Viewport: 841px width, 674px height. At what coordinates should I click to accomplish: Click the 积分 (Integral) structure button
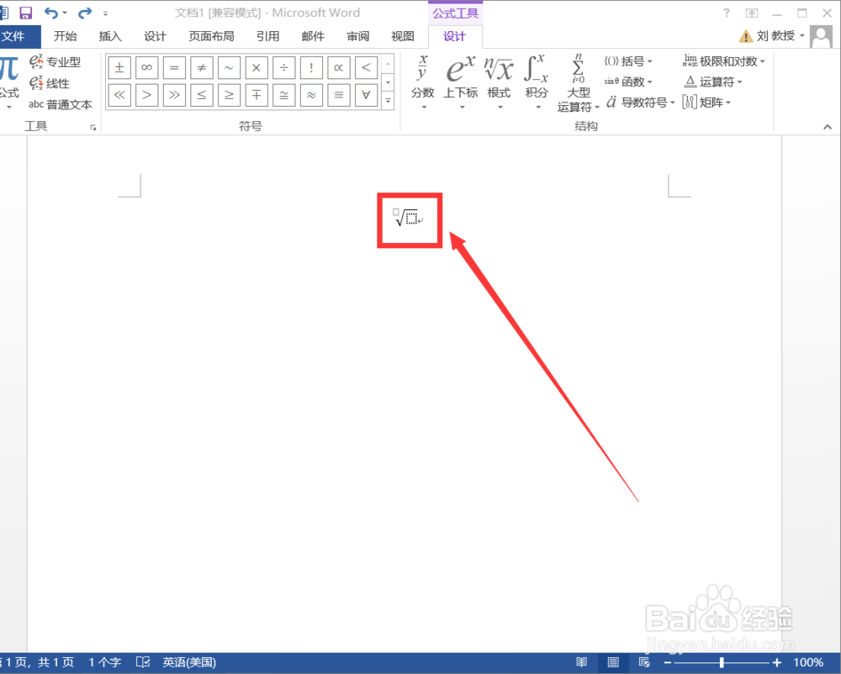tap(537, 80)
